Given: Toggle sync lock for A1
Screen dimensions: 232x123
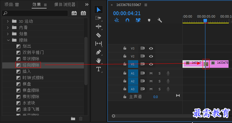Looking at the screenshot, I should (x=143, y=73).
